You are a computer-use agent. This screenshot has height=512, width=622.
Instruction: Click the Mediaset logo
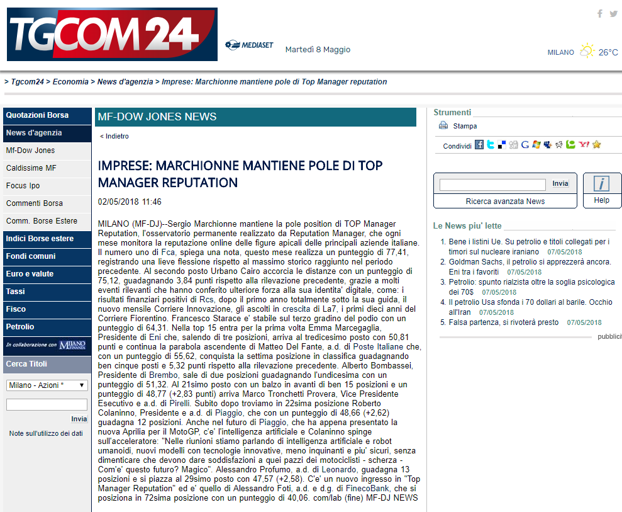[249, 45]
